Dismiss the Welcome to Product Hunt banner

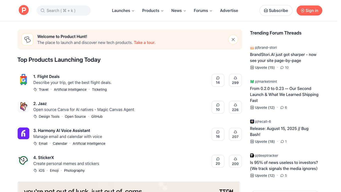(233, 39)
